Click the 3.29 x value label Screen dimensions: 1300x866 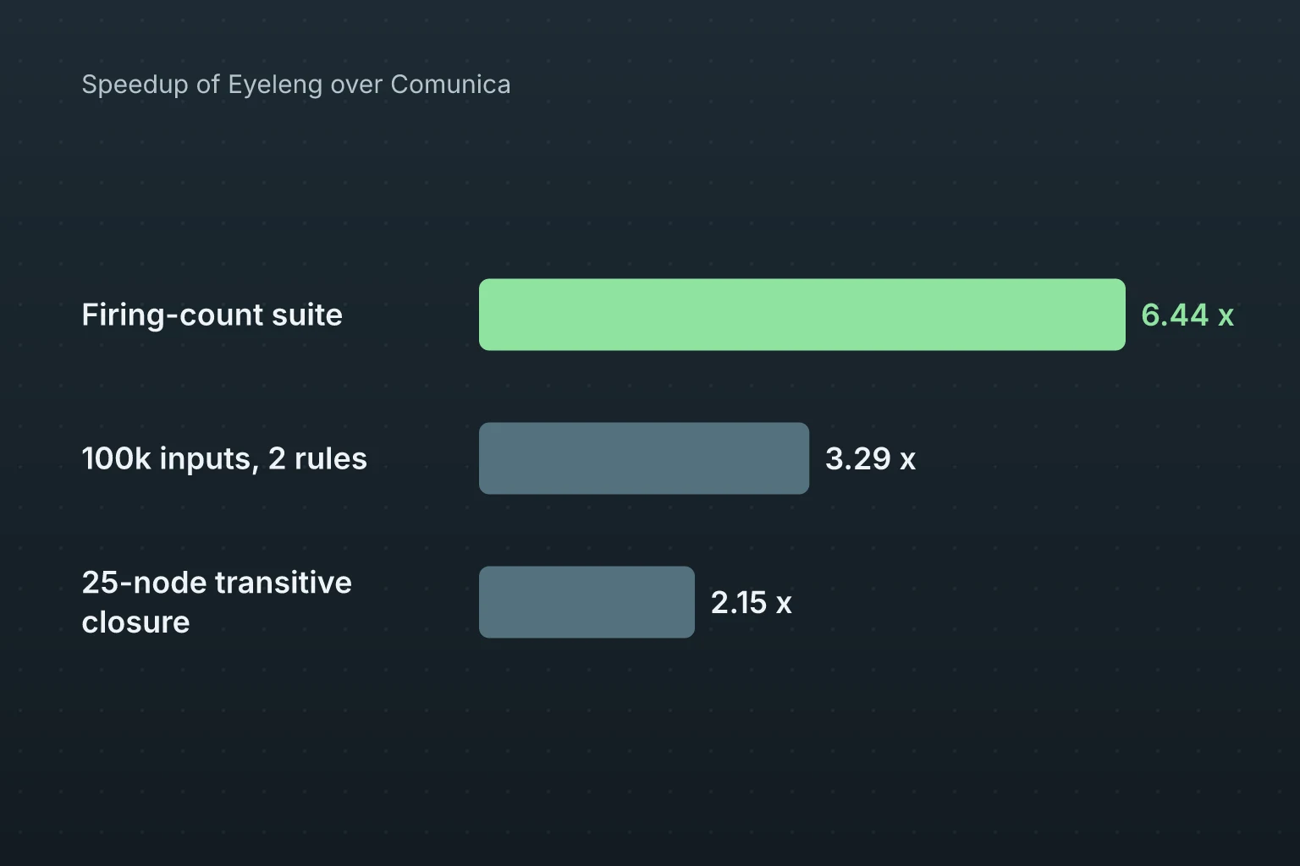tap(870, 458)
